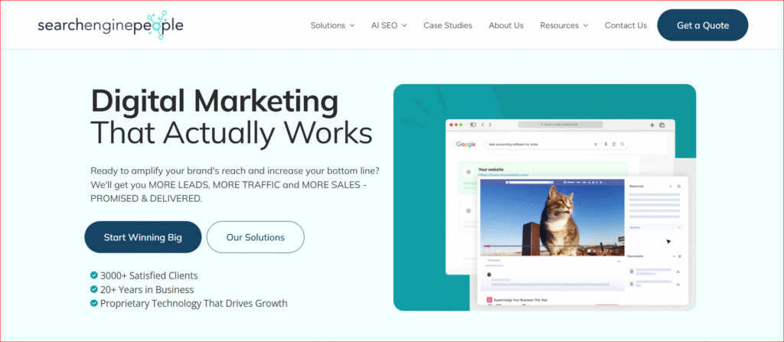This screenshot has height=342, width=784.
Task: Click the magnifier icon in Google search bar
Action: pos(622,144)
